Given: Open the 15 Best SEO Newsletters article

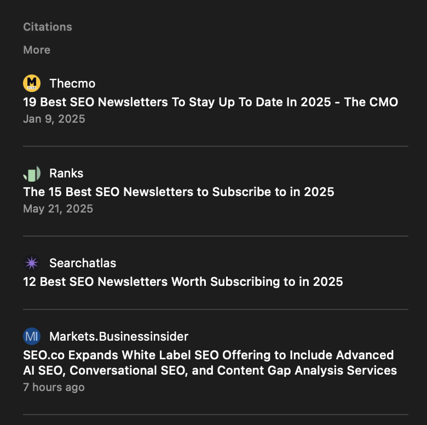Looking at the screenshot, I should [178, 192].
